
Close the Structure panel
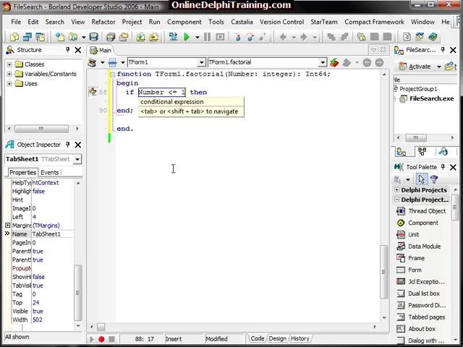[78, 50]
